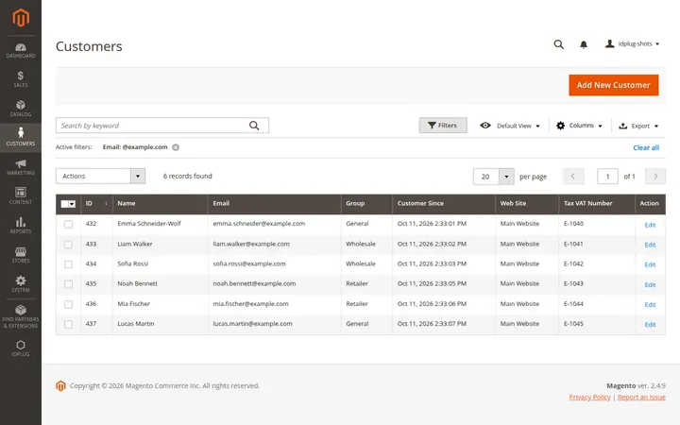680x425 pixels.
Task: Open the Export dropdown
Action: [x=638, y=126]
